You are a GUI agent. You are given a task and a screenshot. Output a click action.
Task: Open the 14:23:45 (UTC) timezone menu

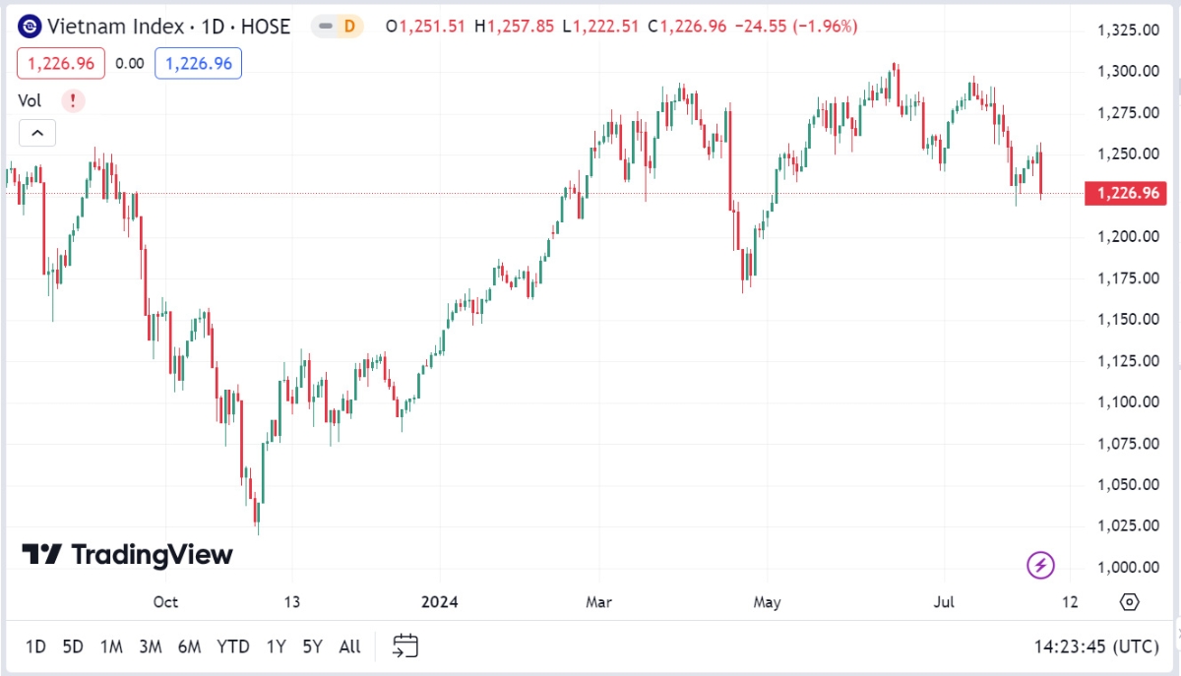tap(1095, 646)
